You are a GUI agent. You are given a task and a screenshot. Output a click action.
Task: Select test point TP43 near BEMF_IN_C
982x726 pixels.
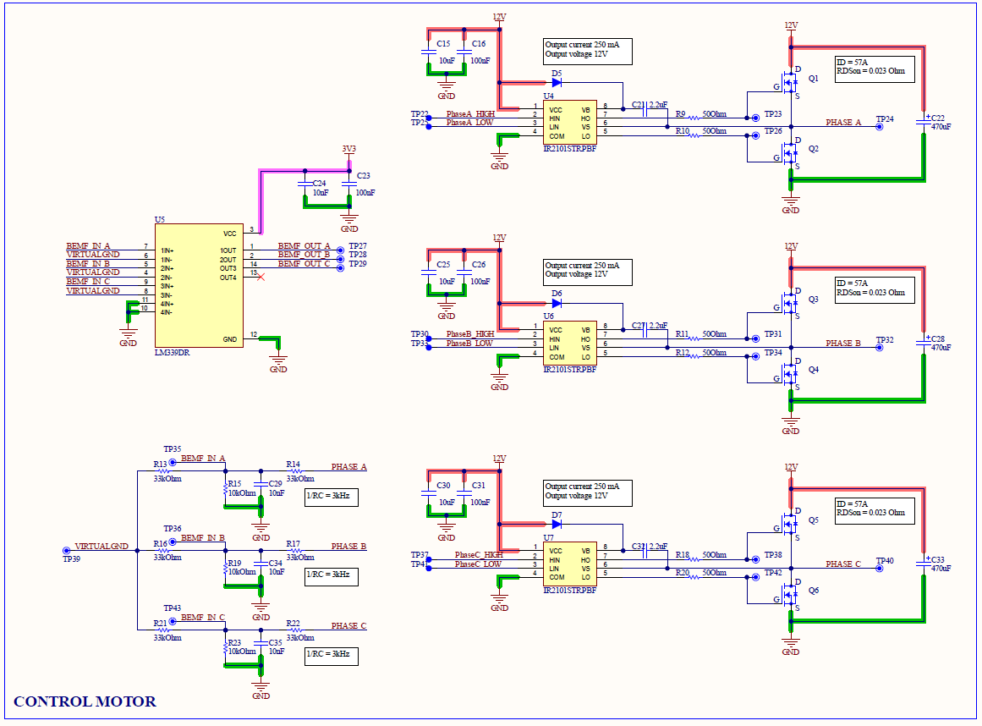pos(173,621)
